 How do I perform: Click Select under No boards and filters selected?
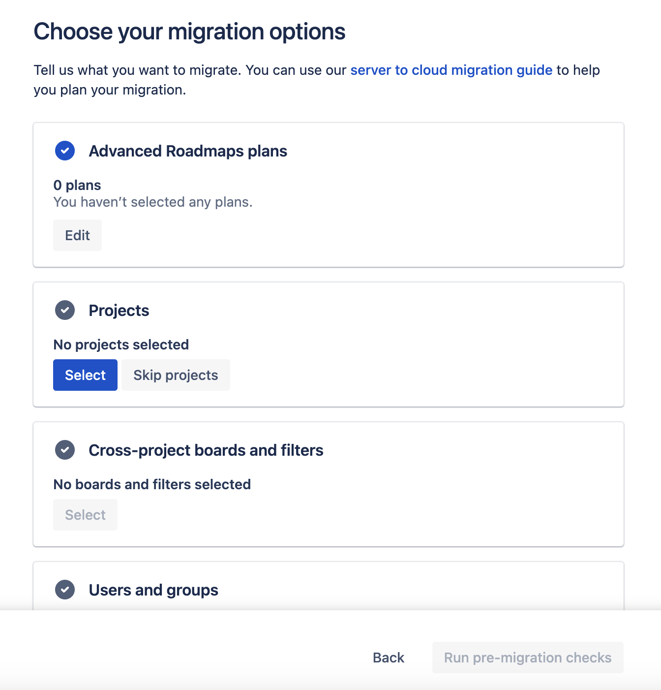click(x=85, y=515)
